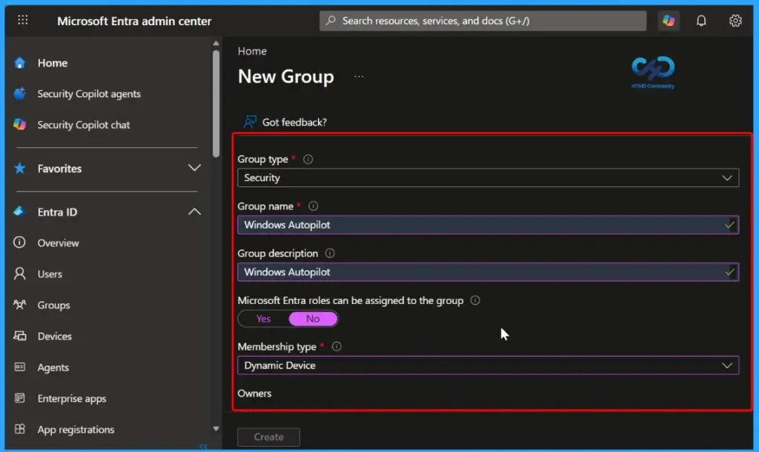Click the Devices icon in sidebar
This screenshot has height=452, width=759.
20,336
